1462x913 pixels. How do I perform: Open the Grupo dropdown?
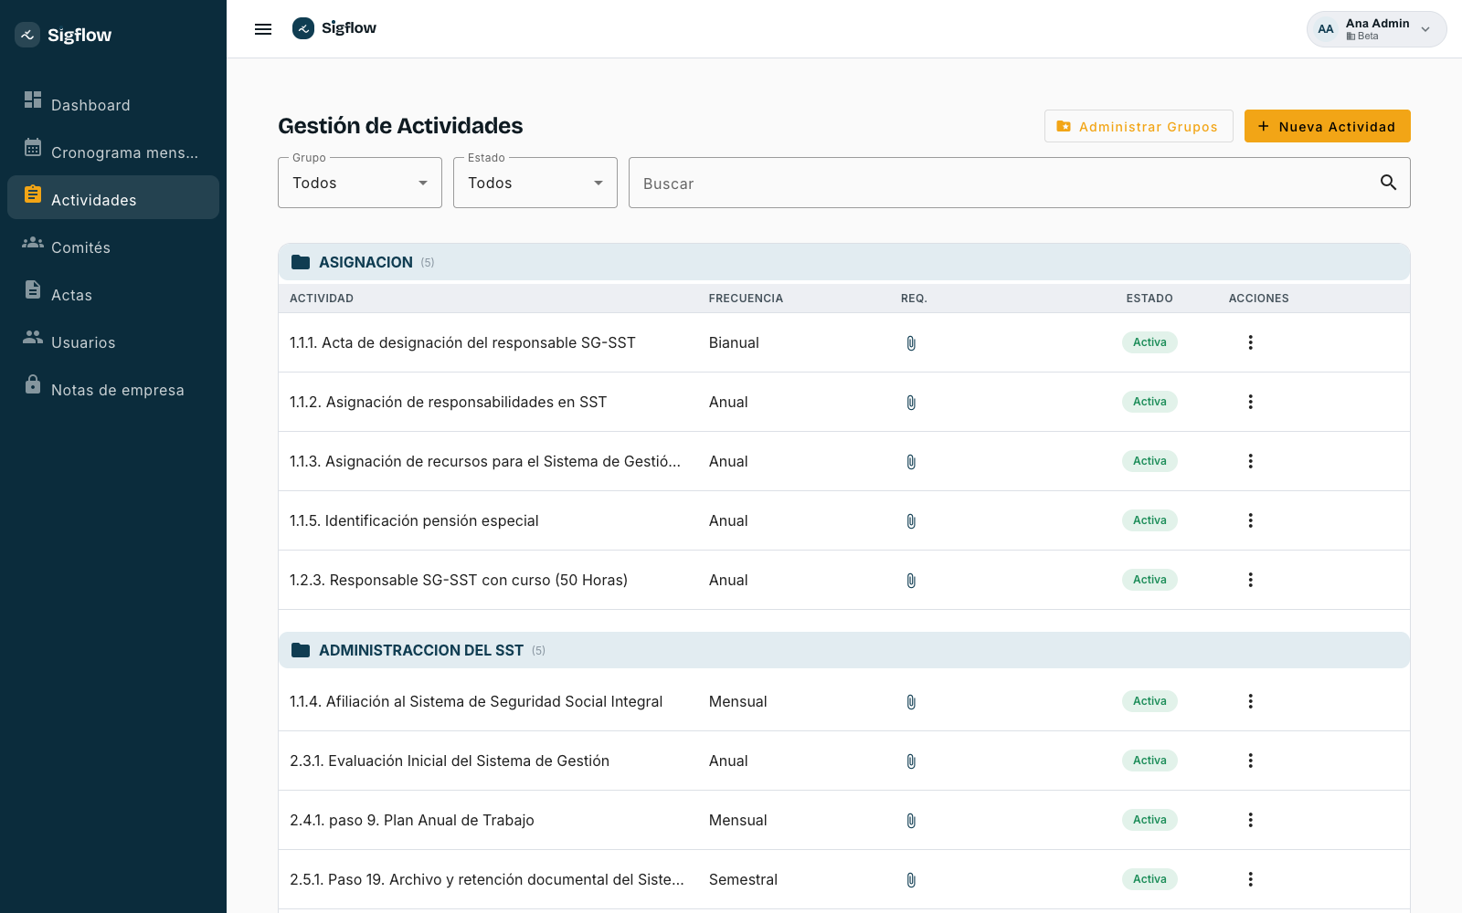pyautogui.click(x=360, y=183)
